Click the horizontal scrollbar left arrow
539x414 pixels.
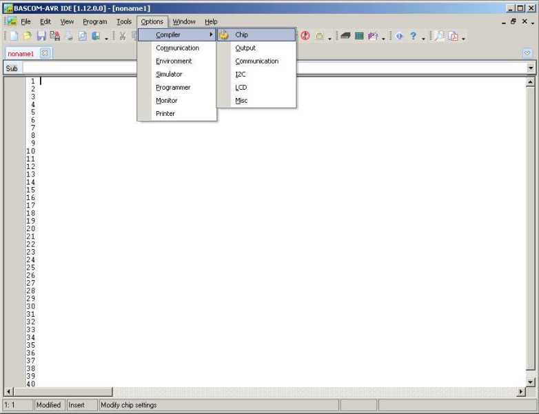[x=9, y=391]
